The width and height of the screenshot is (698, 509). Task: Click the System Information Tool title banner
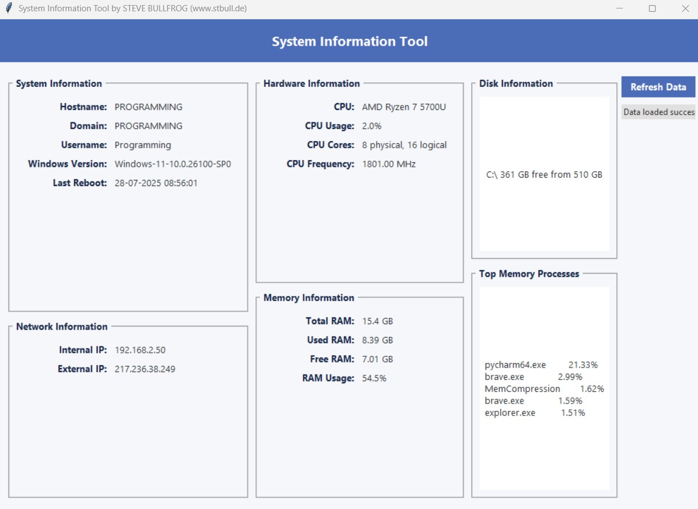click(349, 41)
